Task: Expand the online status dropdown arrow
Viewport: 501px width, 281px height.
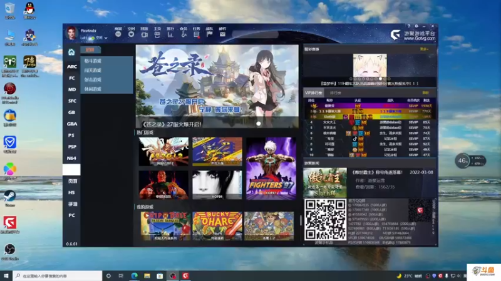Action: click(106, 38)
